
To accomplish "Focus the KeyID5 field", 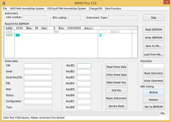I will coord(84,89).
